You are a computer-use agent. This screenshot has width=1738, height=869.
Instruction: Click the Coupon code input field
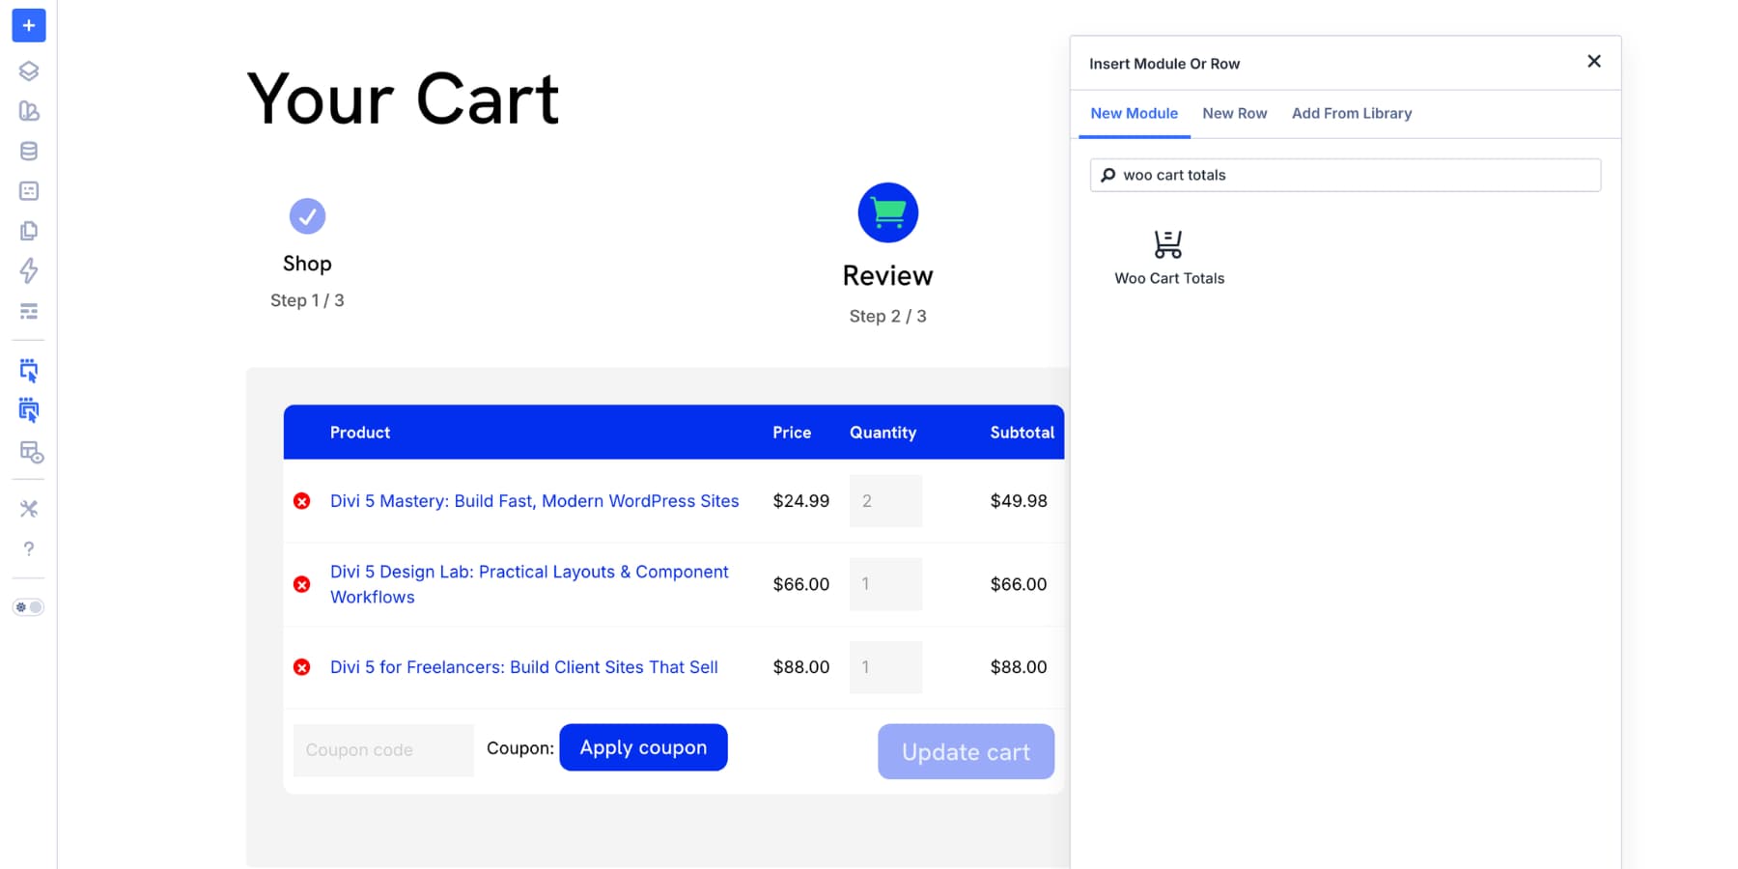[x=383, y=750]
